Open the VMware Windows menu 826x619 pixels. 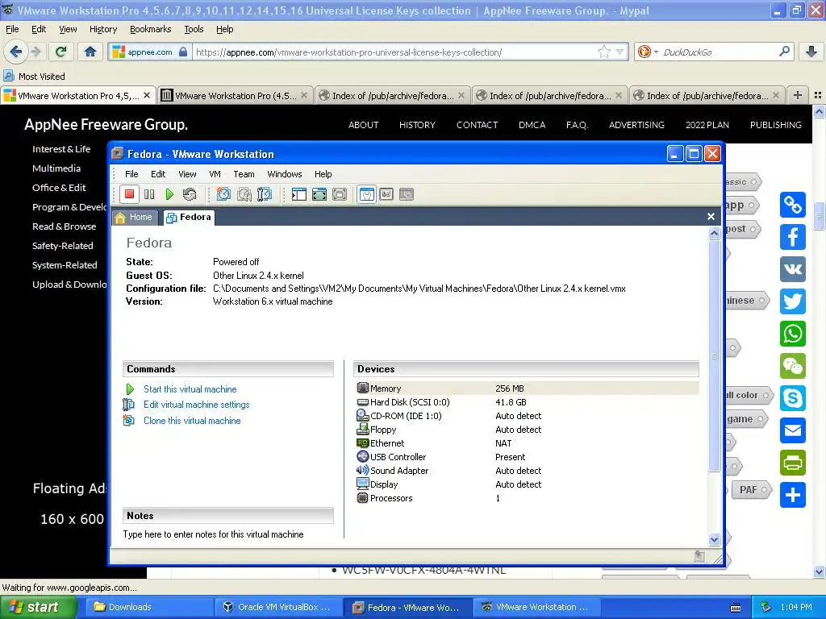285,174
